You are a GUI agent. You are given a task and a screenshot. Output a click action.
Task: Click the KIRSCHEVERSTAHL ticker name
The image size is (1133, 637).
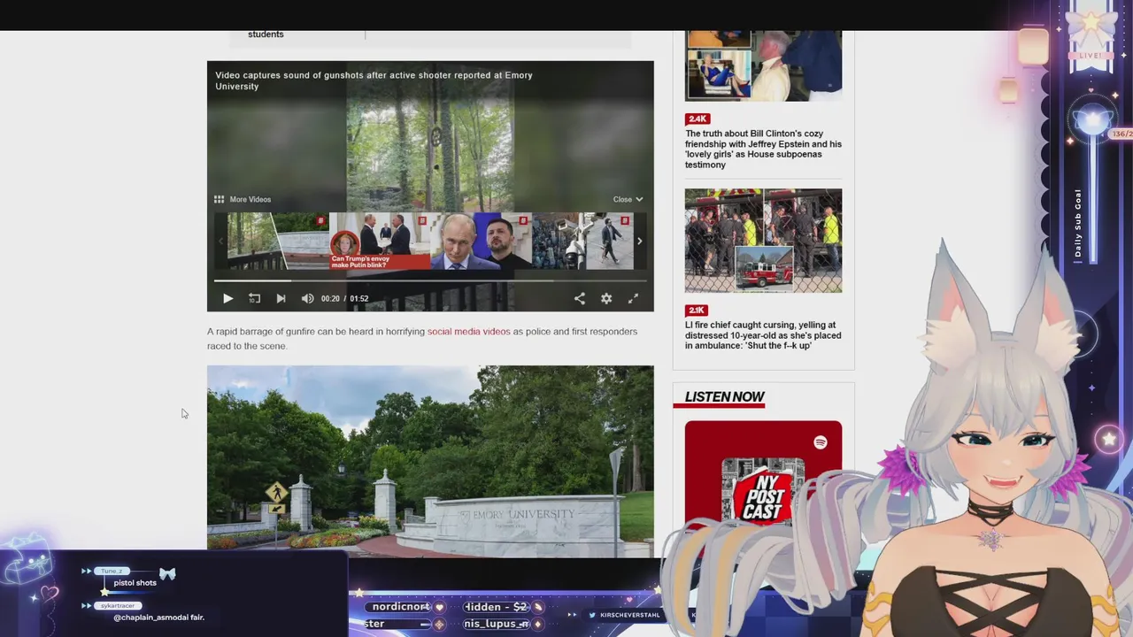coord(629,615)
